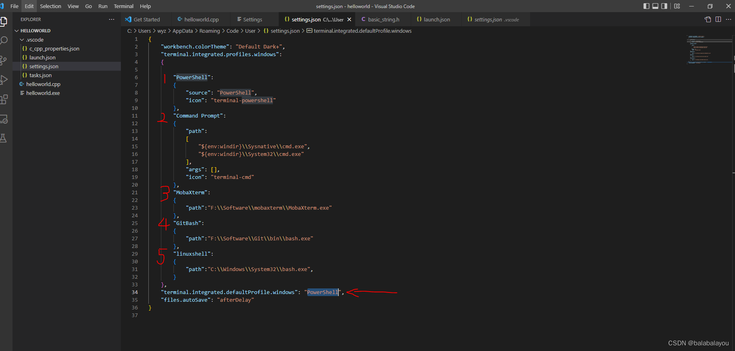Viewport: 735px width, 351px height.
Task: Click the Roaming breadcrumb segment
Action: pyautogui.click(x=209, y=31)
